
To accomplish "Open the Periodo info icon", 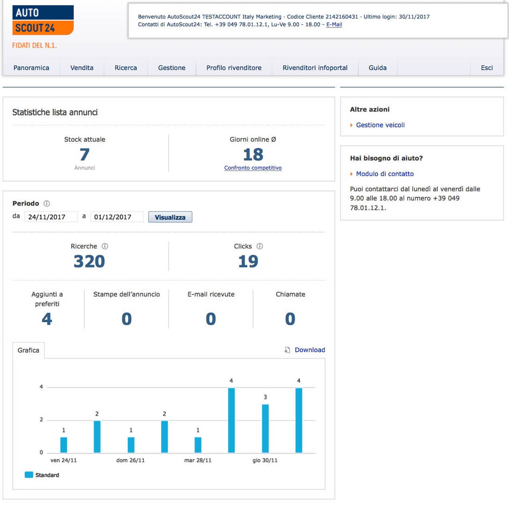I will 47,204.
